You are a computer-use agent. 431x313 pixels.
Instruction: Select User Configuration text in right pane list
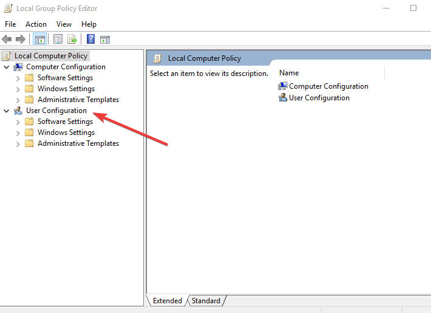point(319,98)
